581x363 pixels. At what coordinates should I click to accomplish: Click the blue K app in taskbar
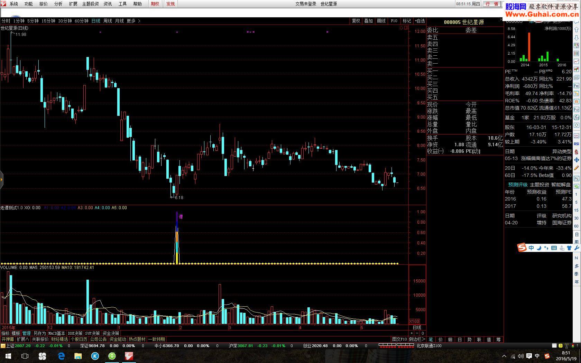(95, 356)
